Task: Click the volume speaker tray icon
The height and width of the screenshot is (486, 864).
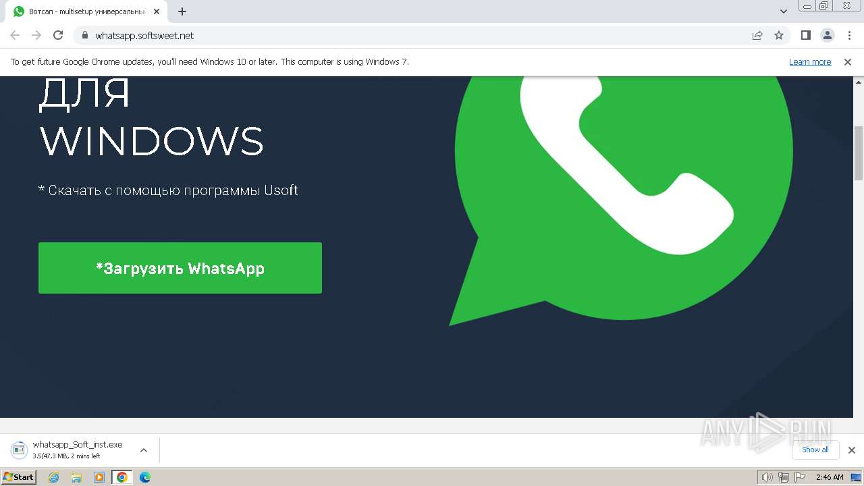Action: click(x=767, y=477)
